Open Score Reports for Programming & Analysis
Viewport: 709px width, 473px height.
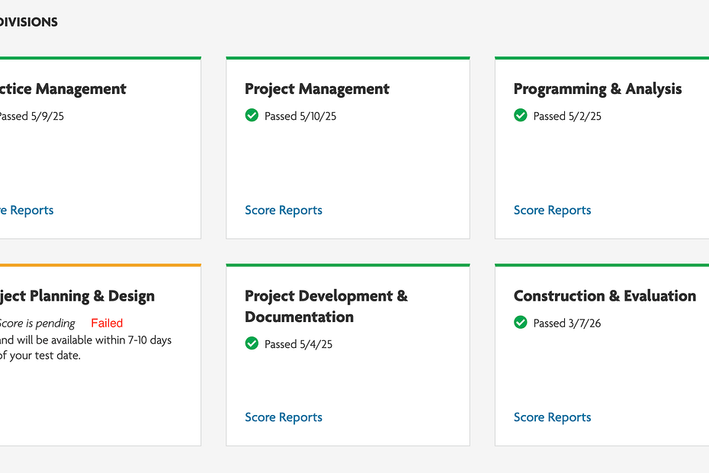[x=552, y=211]
